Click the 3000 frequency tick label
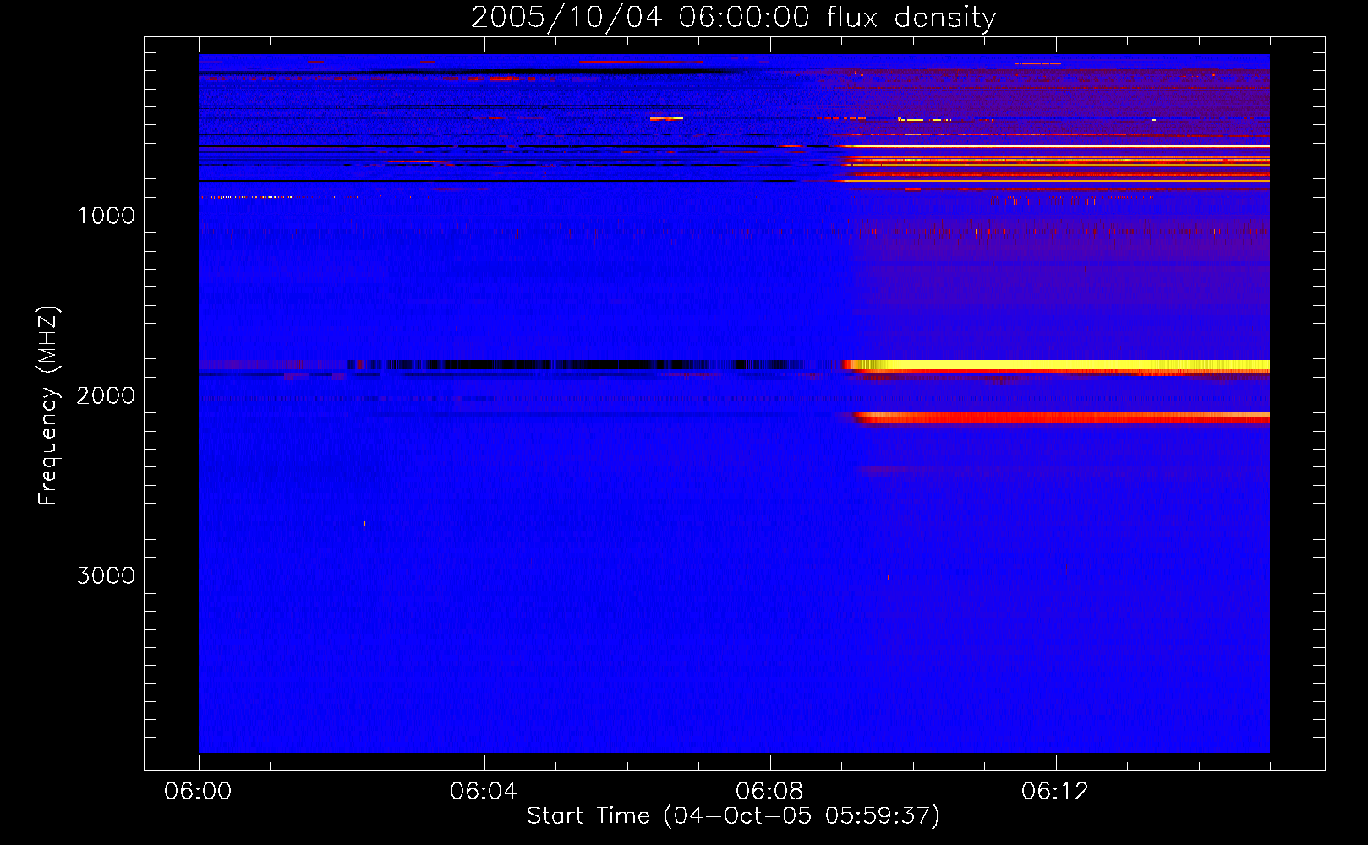Screen dimensions: 1368x845 click(x=106, y=575)
